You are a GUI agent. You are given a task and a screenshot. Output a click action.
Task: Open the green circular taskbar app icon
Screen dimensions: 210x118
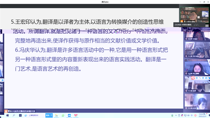click(x=63, y=115)
